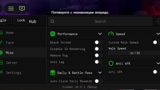Set the Walk Speed slider
The width and height of the screenshot is (160, 90).
click(x=134, y=53)
